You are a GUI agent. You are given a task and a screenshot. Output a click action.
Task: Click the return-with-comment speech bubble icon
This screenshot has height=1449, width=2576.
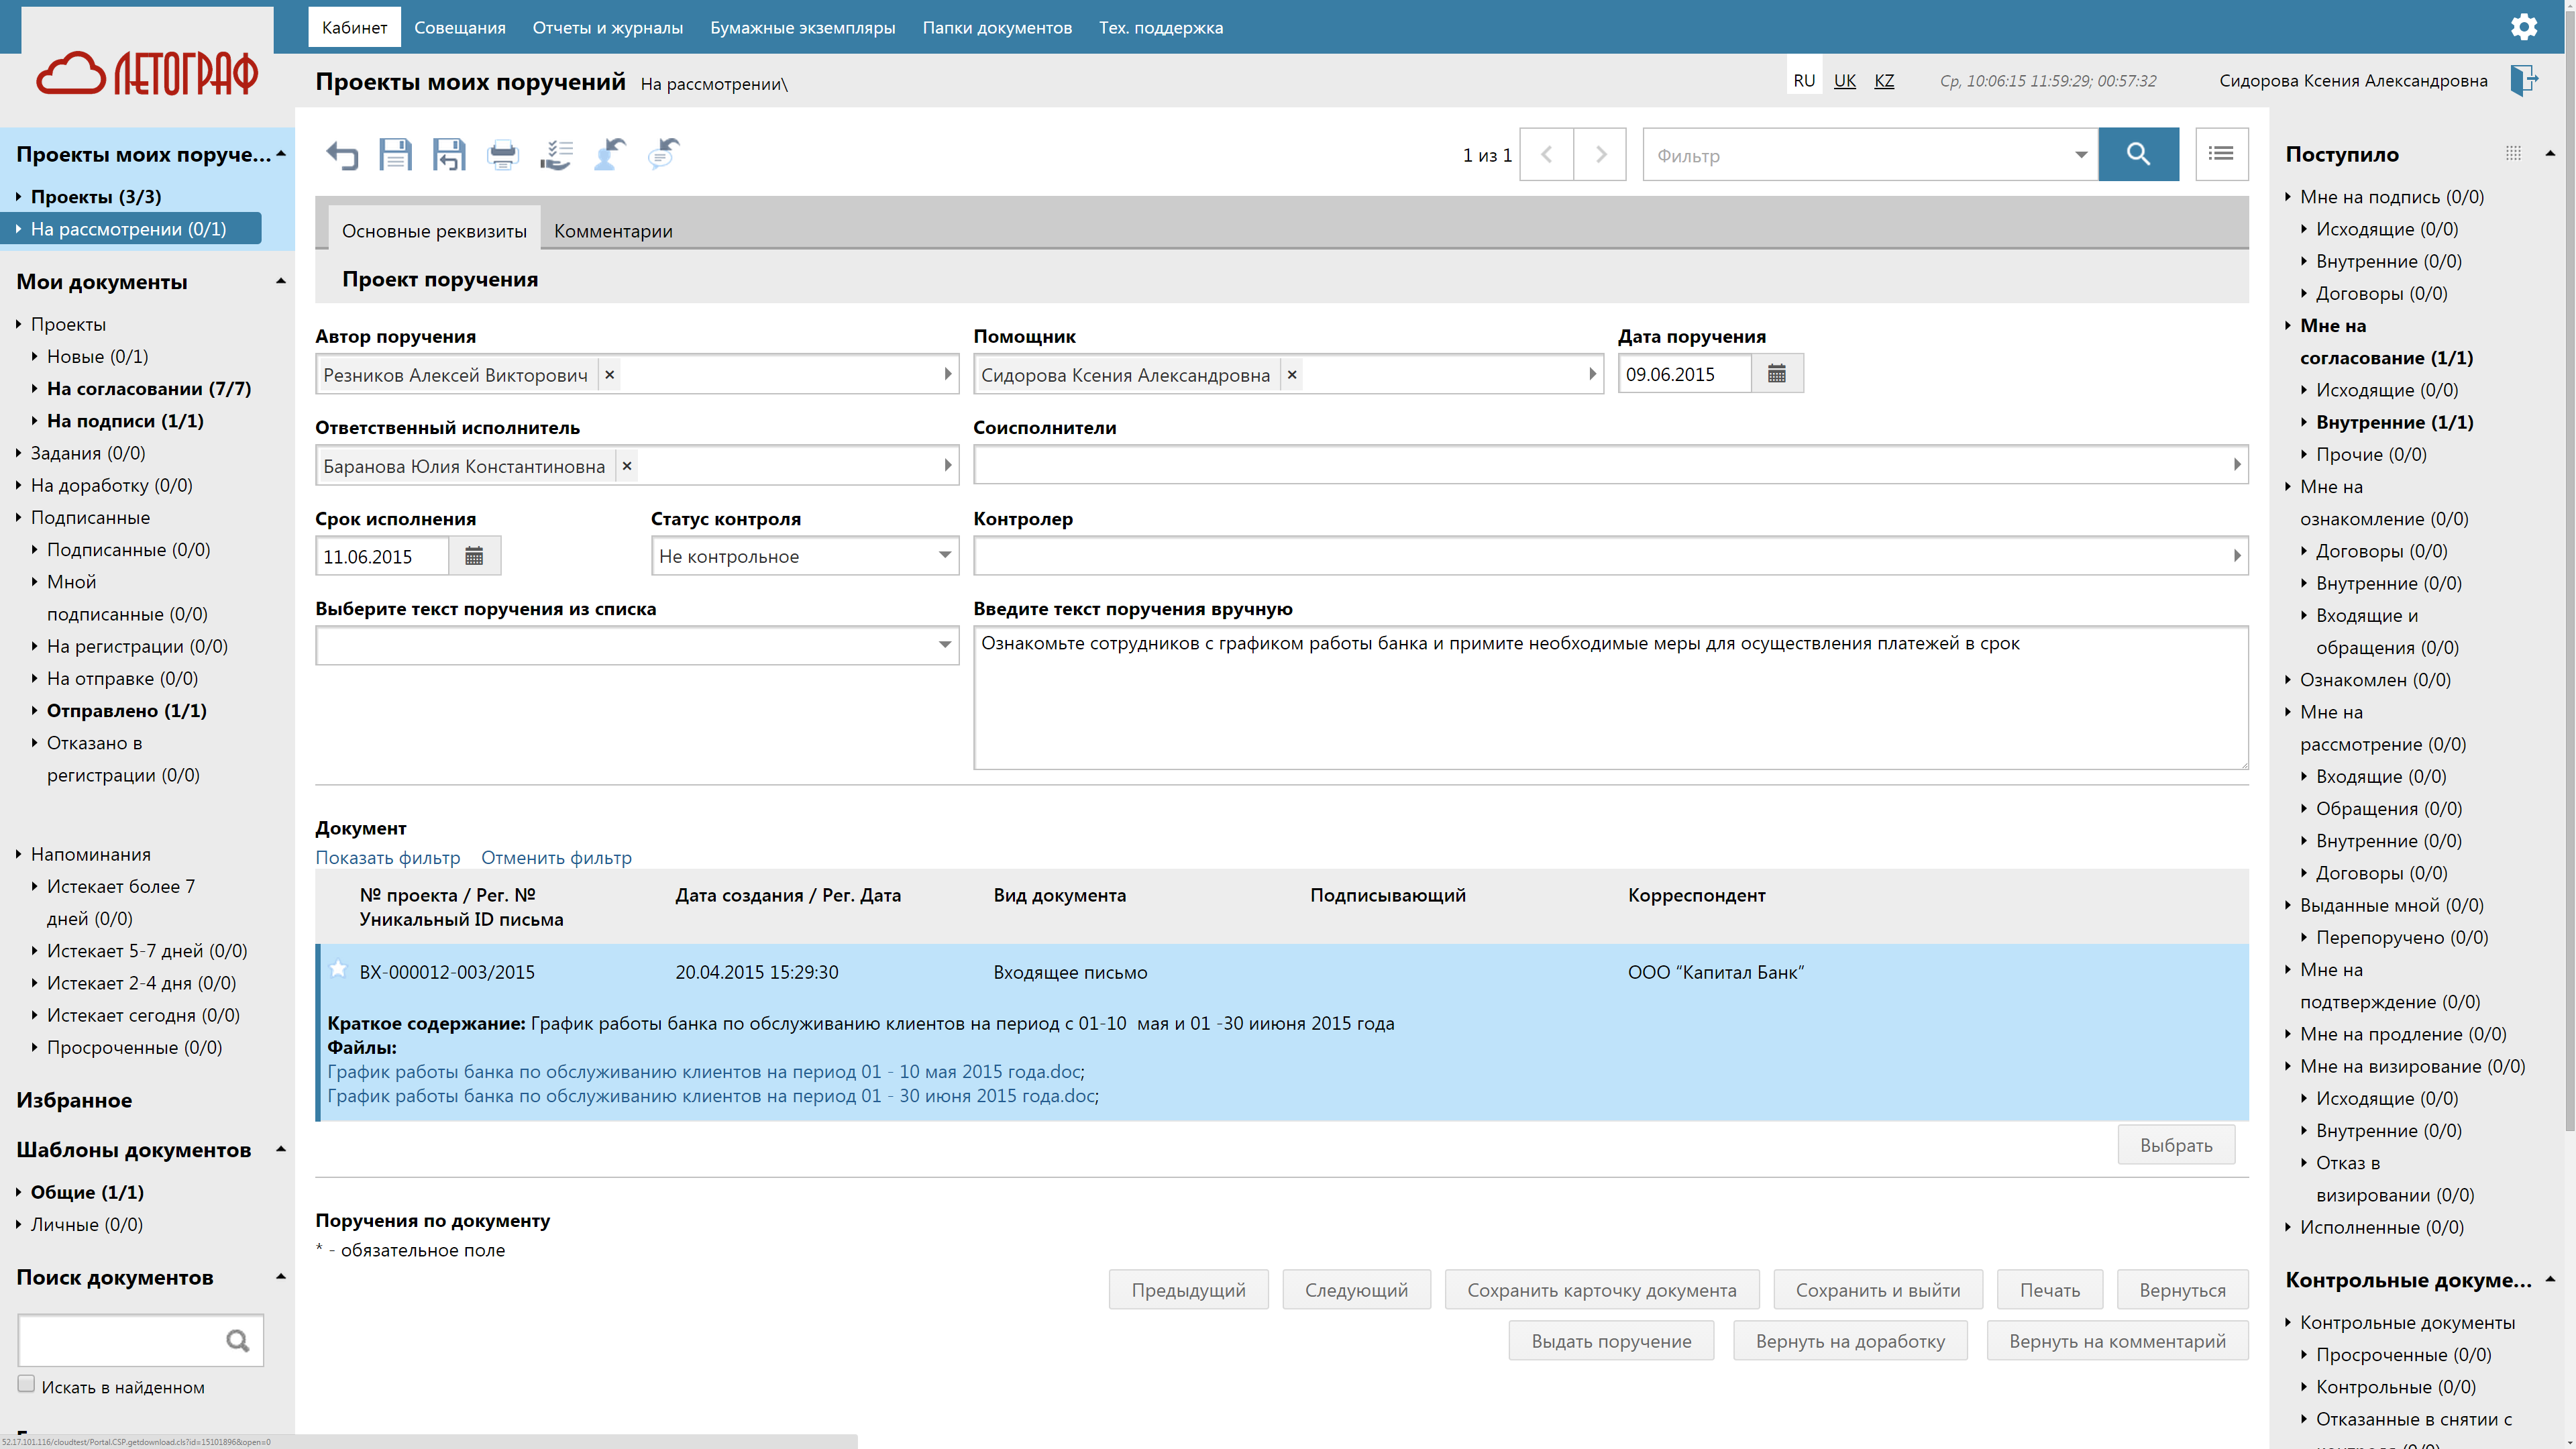[x=663, y=154]
